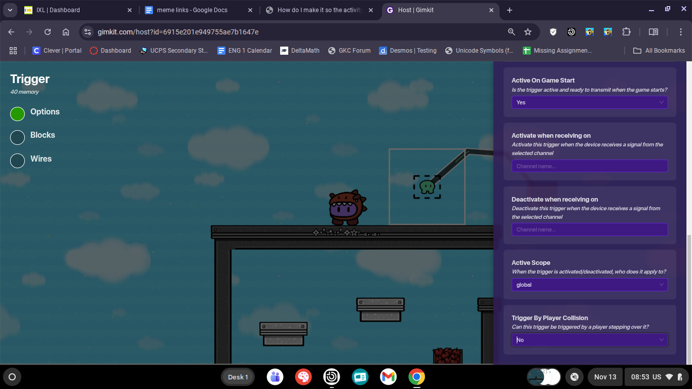
Task: Open the GKC Forum bookmark
Action: point(349,51)
